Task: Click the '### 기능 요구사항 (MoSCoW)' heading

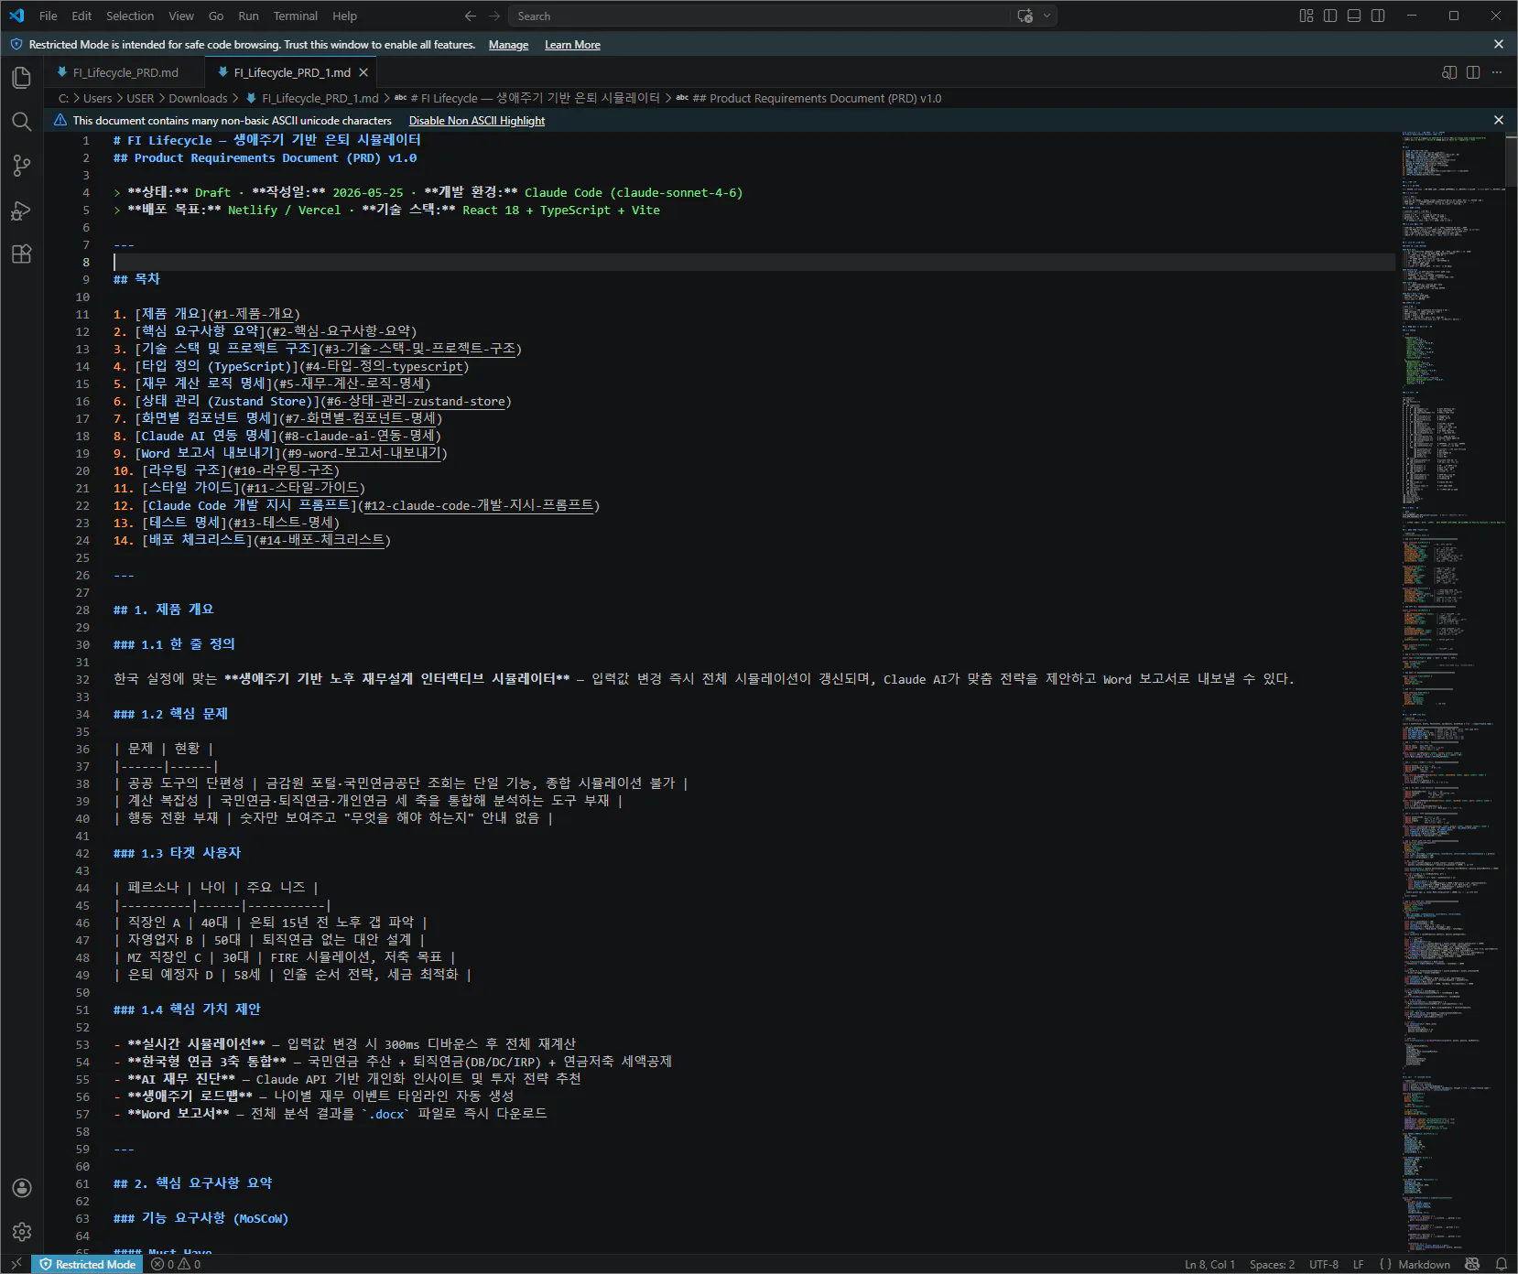Action: pos(201,1218)
